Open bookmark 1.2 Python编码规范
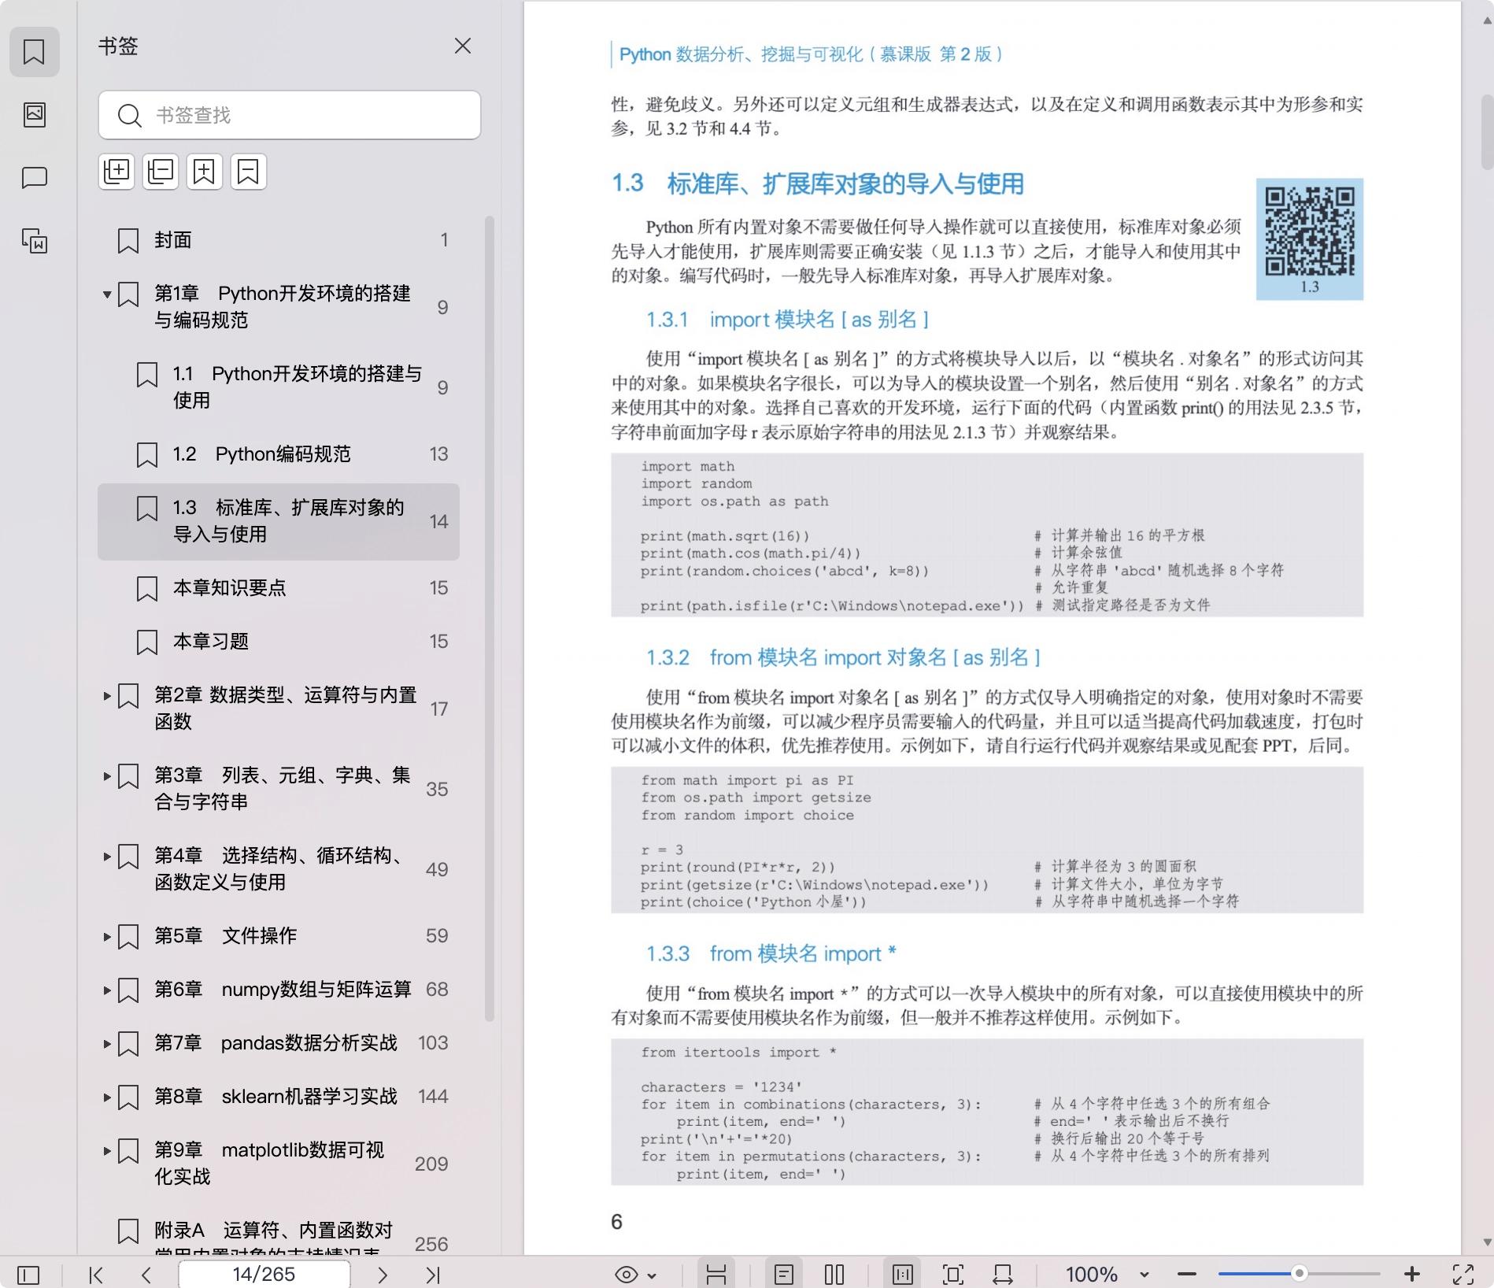The image size is (1494, 1288). (279, 454)
